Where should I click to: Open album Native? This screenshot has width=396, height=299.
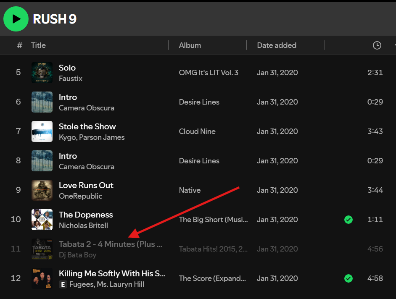coord(190,190)
